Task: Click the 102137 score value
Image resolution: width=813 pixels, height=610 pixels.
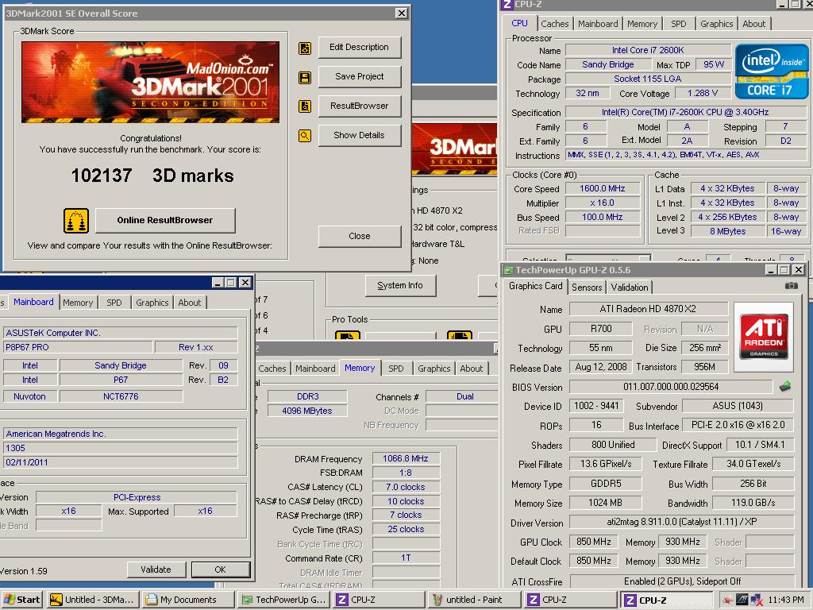Action: point(102,176)
